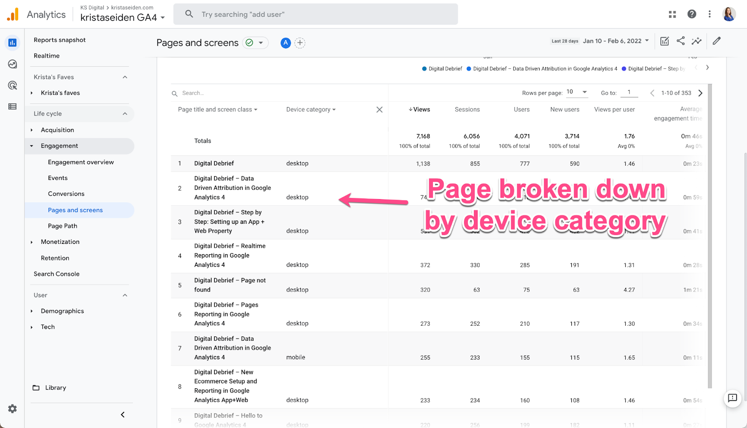The image size is (747, 428).
Task: Expand Acquisition in the sidebar
Action: click(x=32, y=130)
